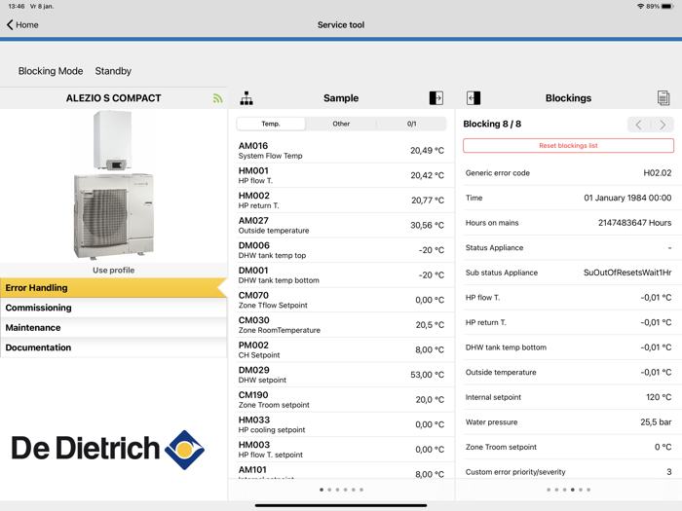Open the blockings document list icon
This screenshot has width=682, height=511.
click(x=663, y=97)
